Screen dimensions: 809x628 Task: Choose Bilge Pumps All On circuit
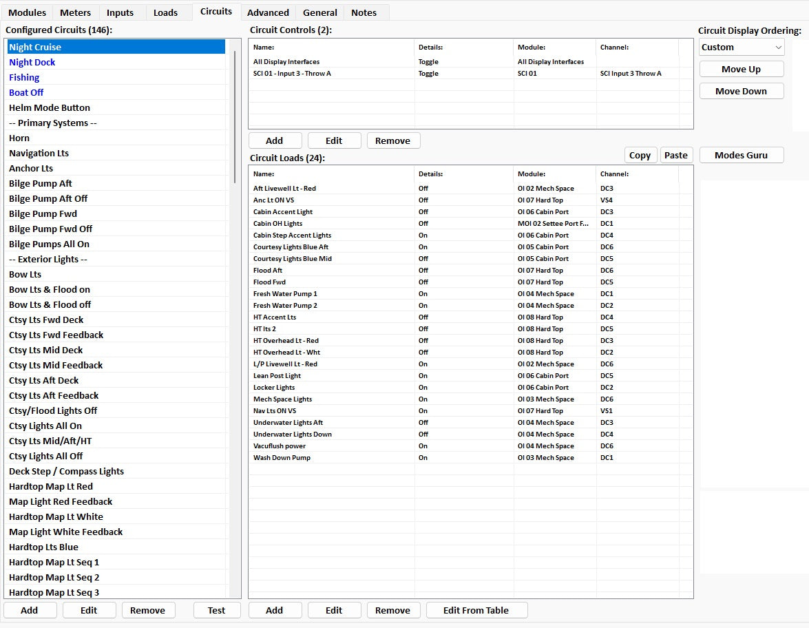(x=49, y=244)
